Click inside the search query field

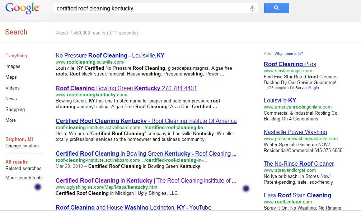coord(151,8)
